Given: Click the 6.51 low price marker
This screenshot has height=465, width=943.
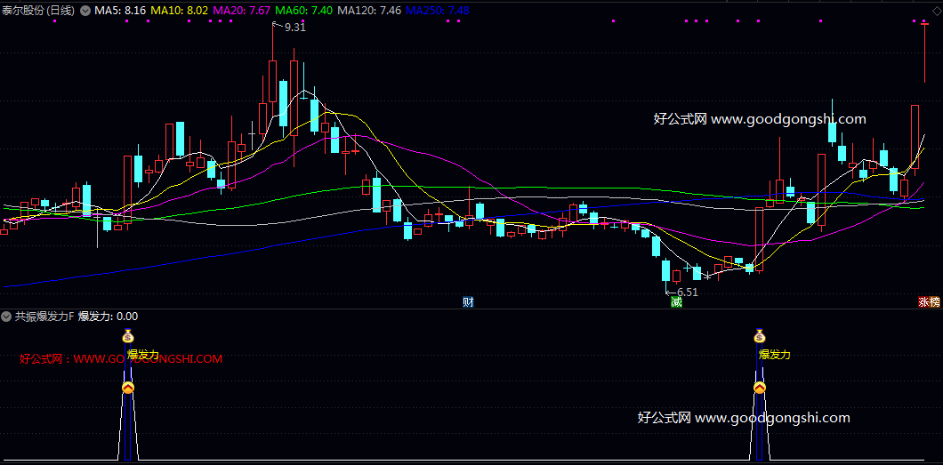Looking at the screenshot, I should coord(687,292).
